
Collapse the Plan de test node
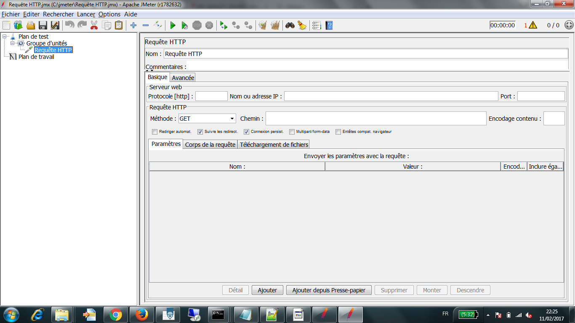tap(3, 36)
